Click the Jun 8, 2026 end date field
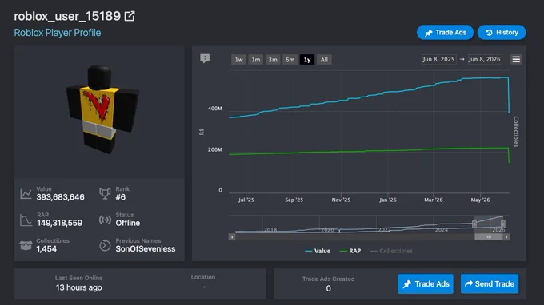 [x=484, y=59]
